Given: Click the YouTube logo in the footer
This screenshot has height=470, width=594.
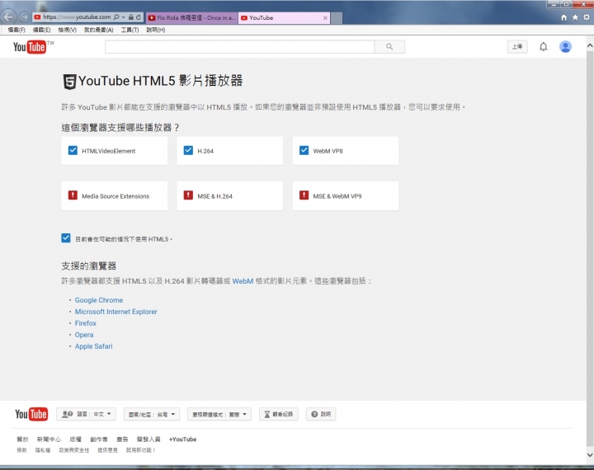Looking at the screenshot, I should coord(31,414).
